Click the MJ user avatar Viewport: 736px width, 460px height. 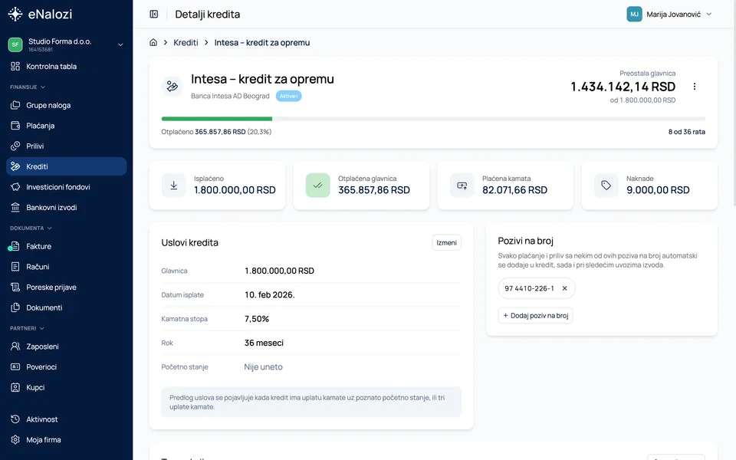click(x=634, y=14)
